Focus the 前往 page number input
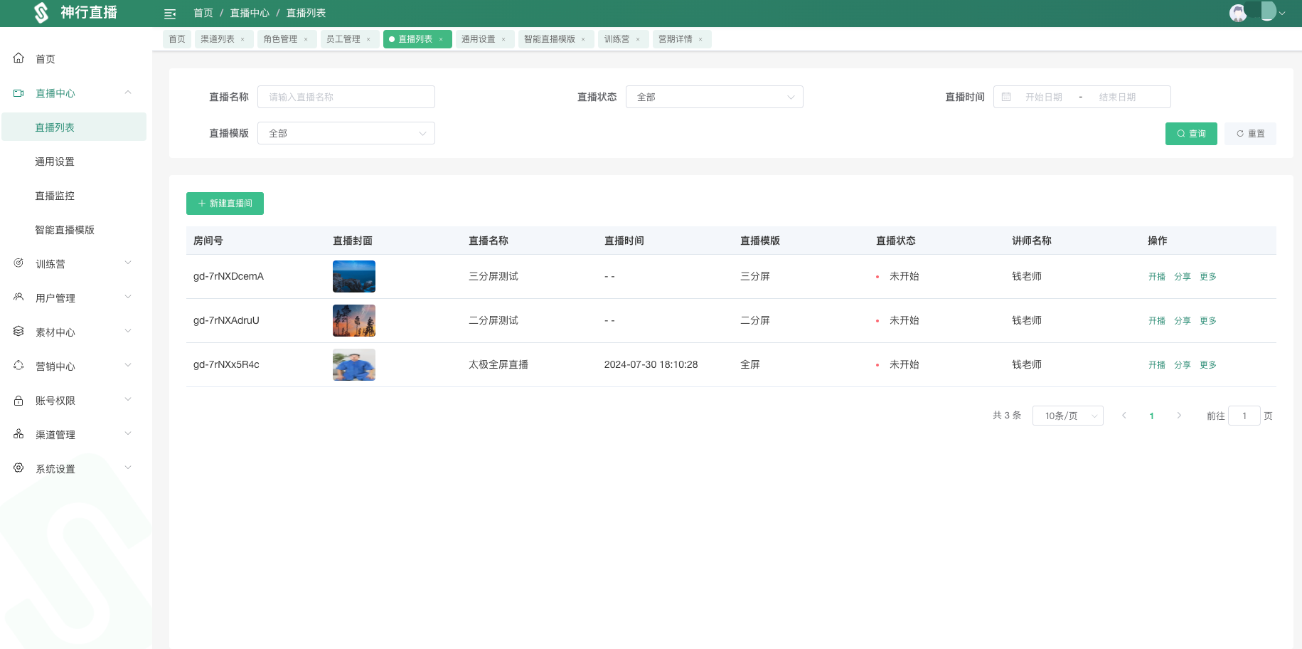This screenshot has height=649, width=1302. pos(1244,416)
